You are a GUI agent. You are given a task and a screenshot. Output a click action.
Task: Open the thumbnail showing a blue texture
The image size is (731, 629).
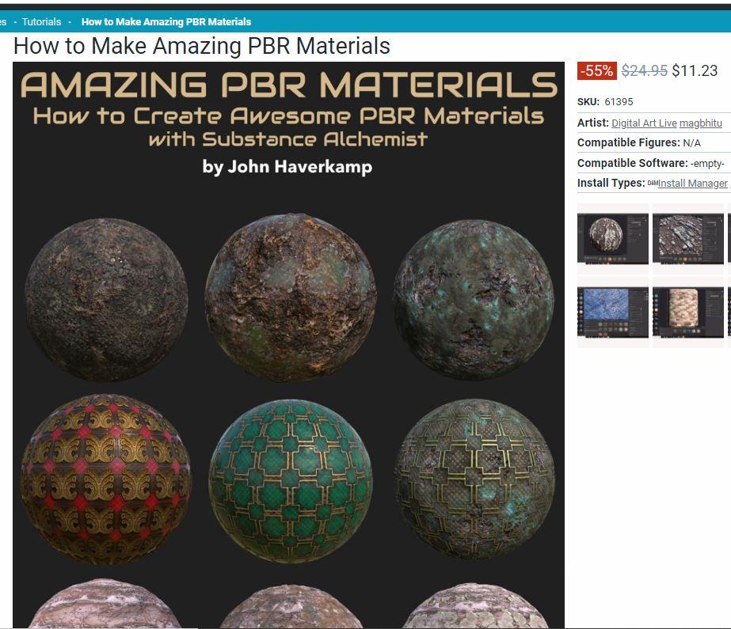(x=612, y=312)
